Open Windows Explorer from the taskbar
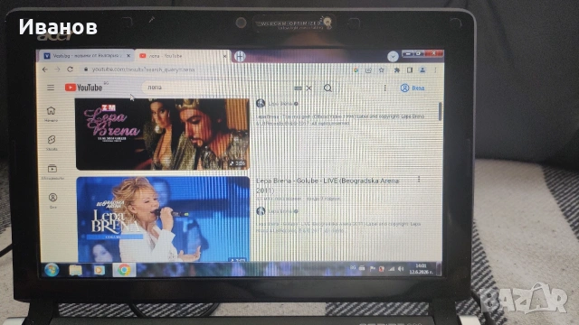Screen dimensions: 579x325 [x=75, y=270]
